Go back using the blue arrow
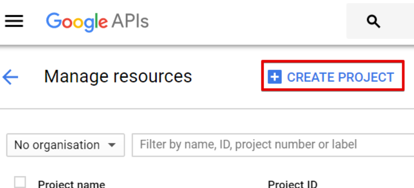This screenshot has height=188, width=414. [x=10, y=77]
